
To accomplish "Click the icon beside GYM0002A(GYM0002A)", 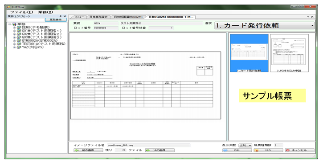I will point(19,40).
